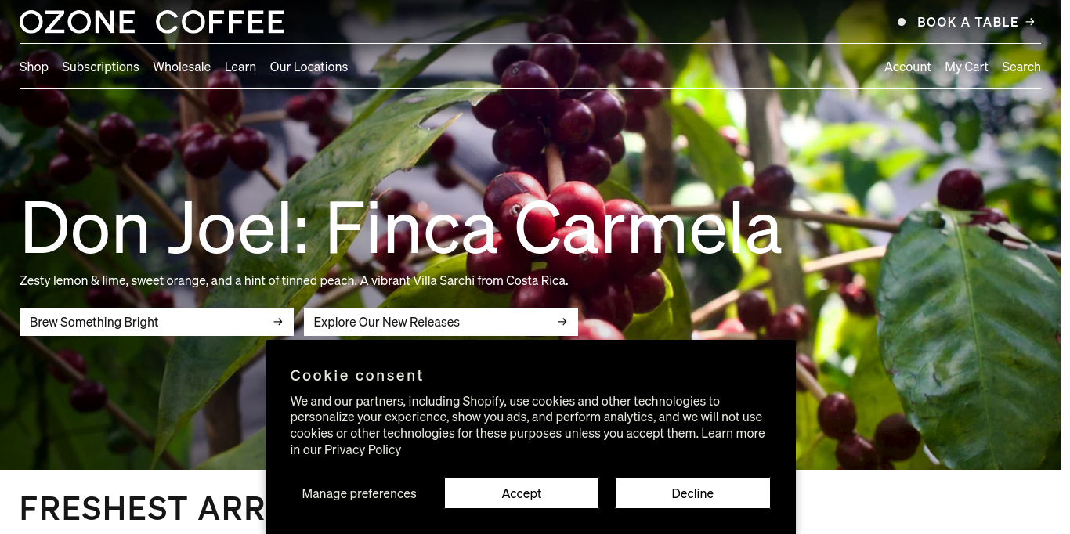Click the Brew Something Bright button
Image resolution: width=1070 pixels, height=534 pixels.
pyautogui.click(x=157, y=322)
